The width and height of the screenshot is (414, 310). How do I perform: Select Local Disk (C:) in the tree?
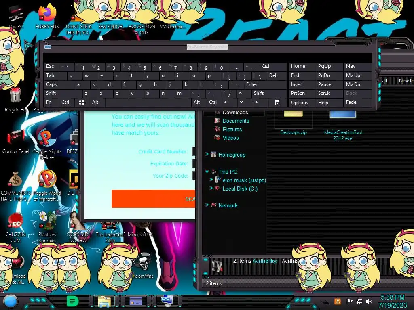(x=240, y=189)
